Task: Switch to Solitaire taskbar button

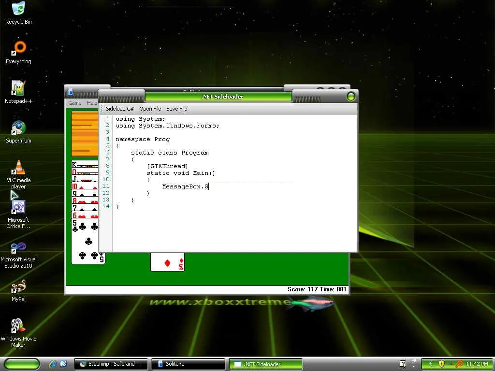Action: click(188, 364)
